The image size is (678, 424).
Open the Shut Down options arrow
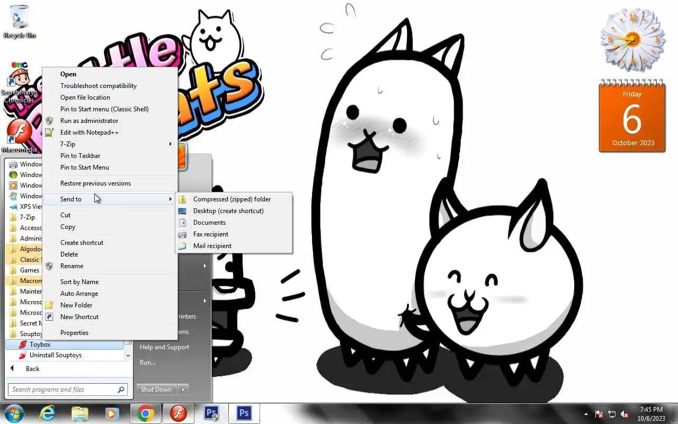[183, 390]
